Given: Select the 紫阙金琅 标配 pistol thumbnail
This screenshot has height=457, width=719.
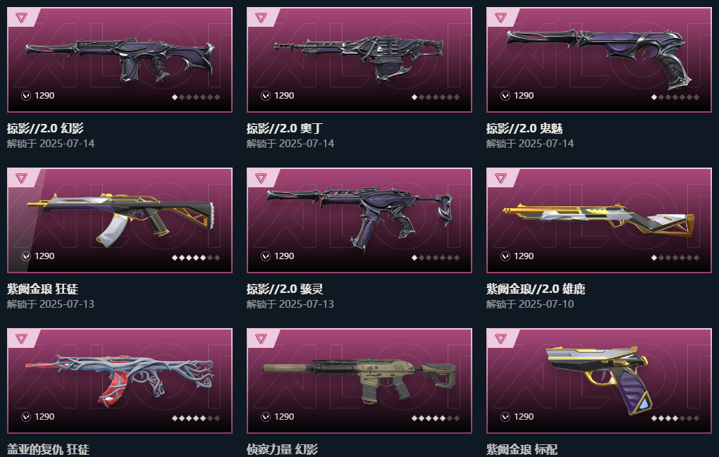Looking at the screenshot, I should pos(598,379).
